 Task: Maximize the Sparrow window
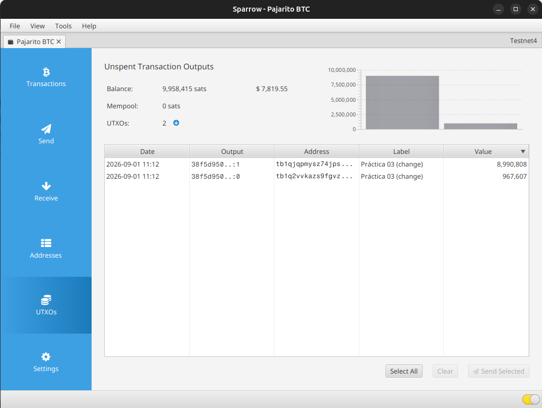coord(515,9)
